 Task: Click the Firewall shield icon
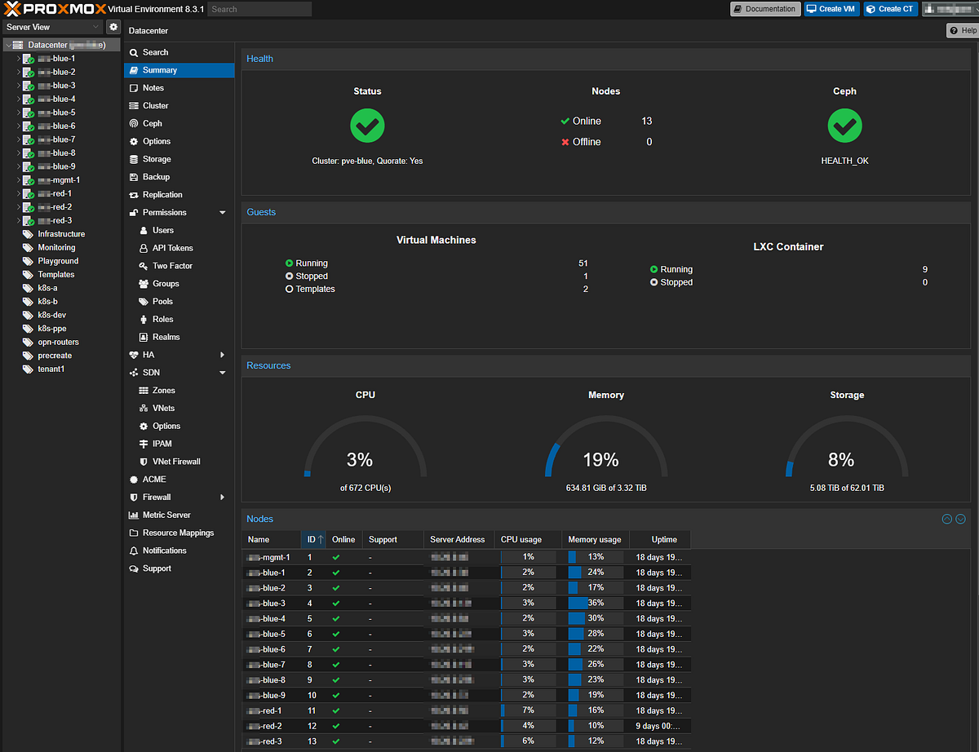click(x=134, y=498)
